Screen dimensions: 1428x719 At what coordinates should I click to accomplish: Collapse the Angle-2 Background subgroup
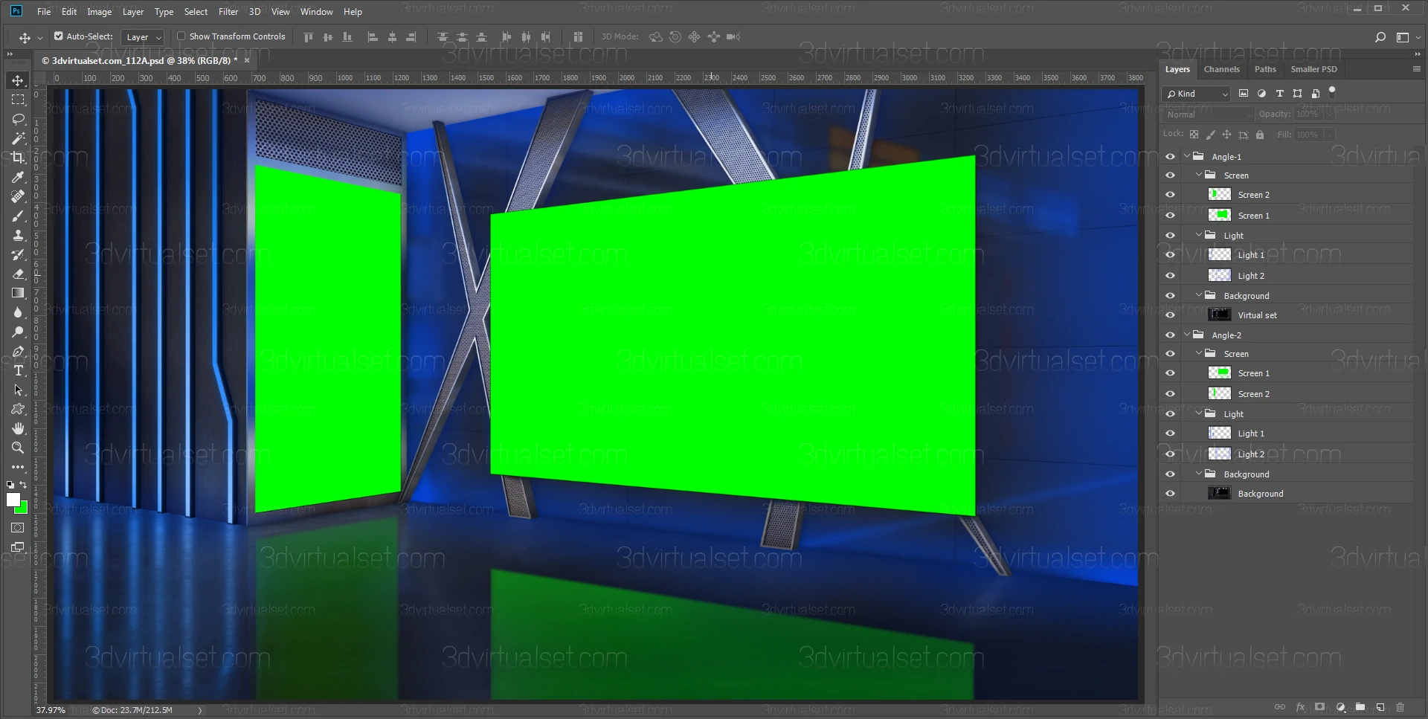point(1199,474)
